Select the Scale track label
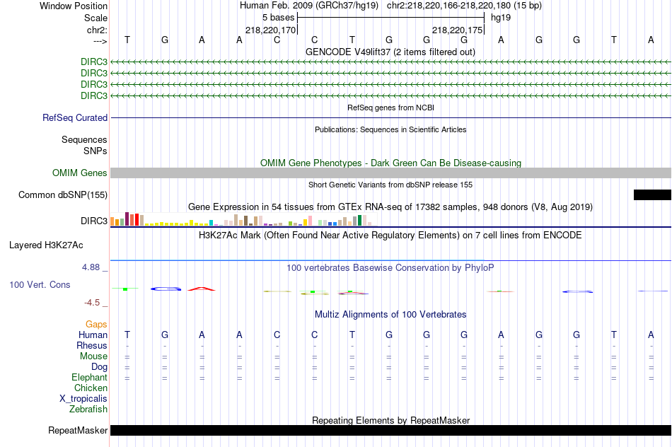 point(95,18)
